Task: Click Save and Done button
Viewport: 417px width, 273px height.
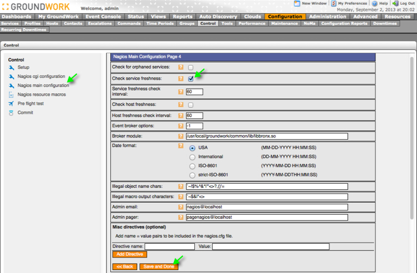Action: [159, 266]
